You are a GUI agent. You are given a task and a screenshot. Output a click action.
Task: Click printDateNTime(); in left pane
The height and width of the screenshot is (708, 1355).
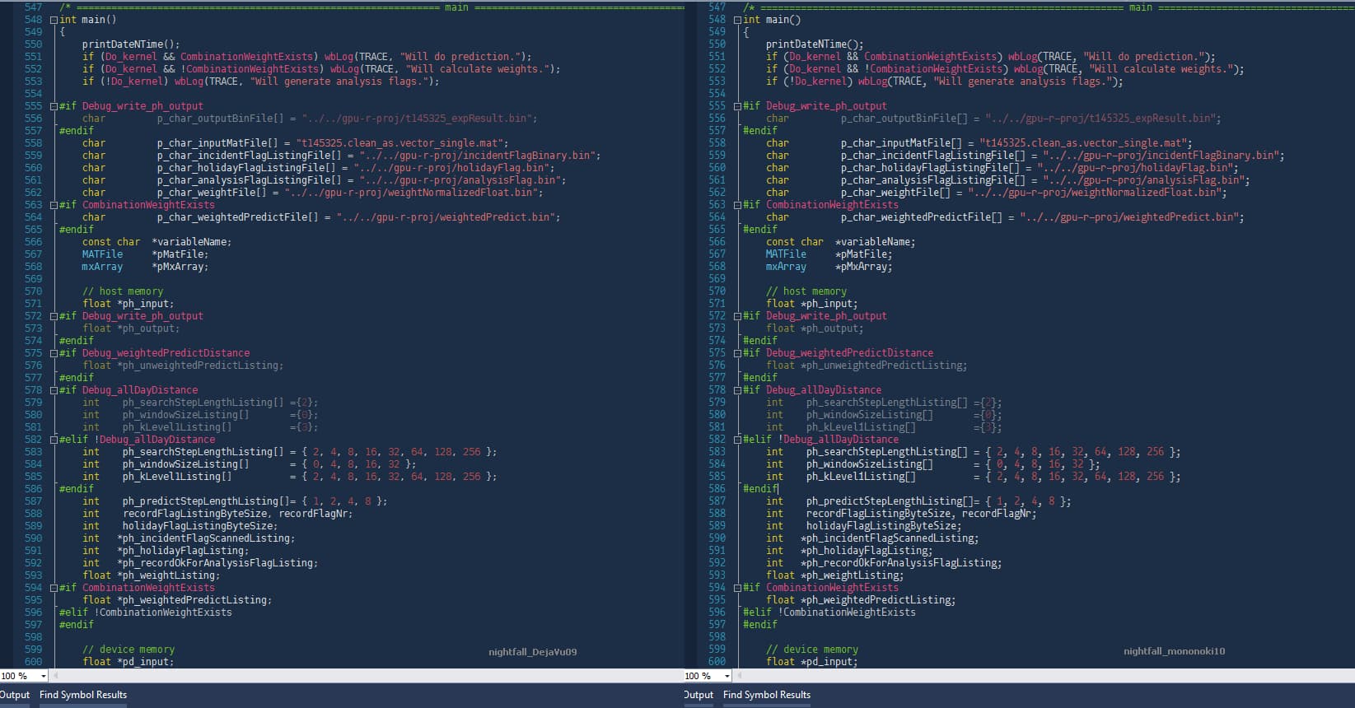130,44
